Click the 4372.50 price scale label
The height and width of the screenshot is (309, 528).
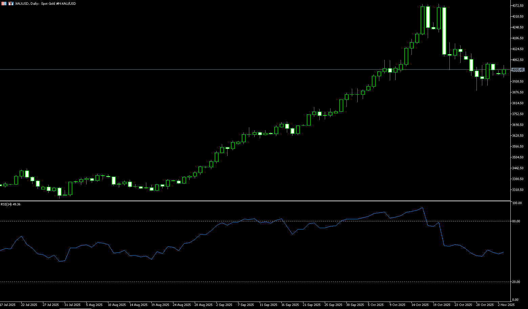518,6
